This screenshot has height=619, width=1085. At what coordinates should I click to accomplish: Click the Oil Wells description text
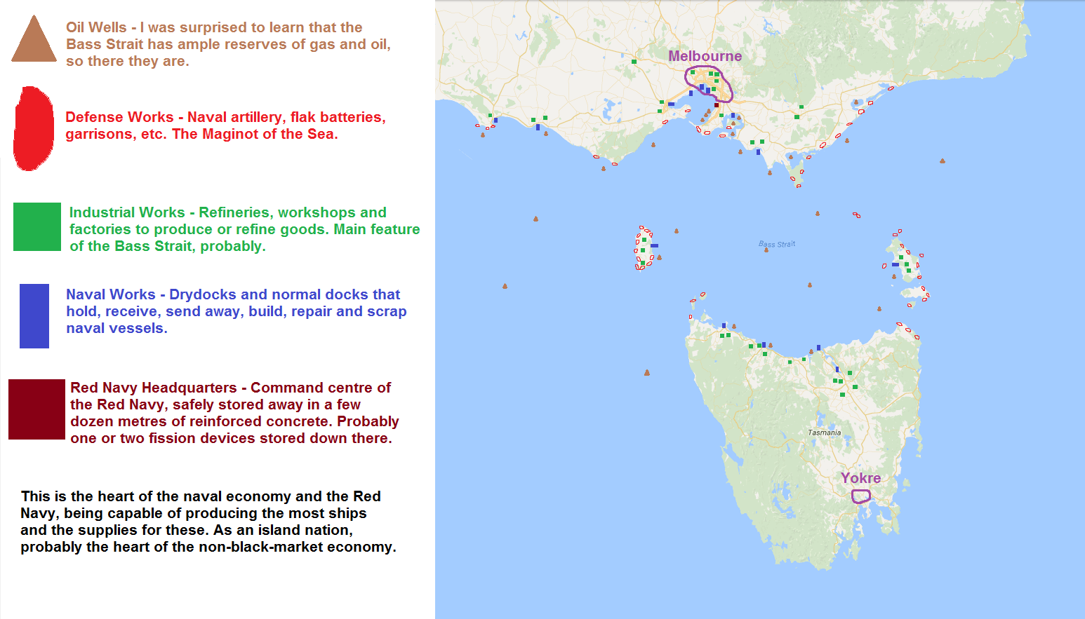click(228, 44)
